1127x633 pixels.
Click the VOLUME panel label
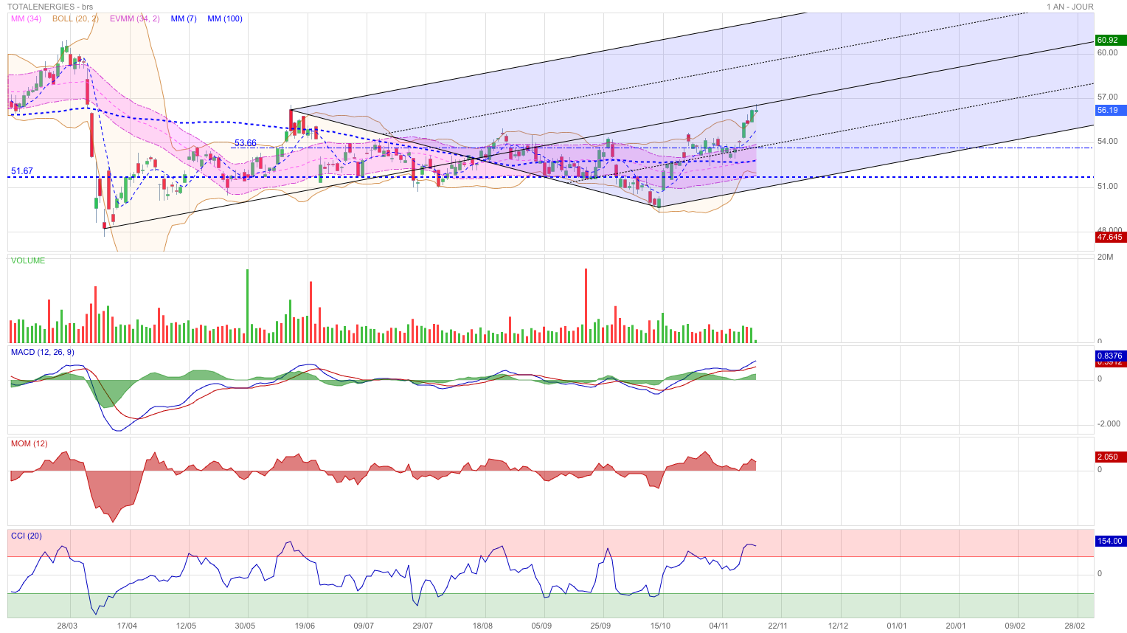tap(28, 260)
